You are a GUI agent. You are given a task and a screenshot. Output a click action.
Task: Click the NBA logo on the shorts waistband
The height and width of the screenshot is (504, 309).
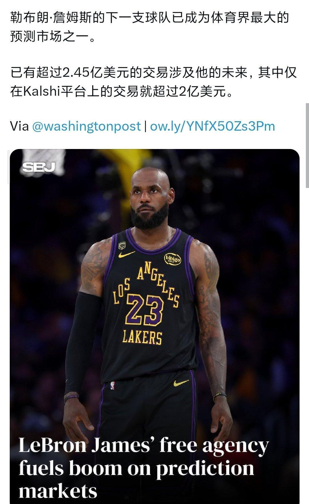coord(112,385)
